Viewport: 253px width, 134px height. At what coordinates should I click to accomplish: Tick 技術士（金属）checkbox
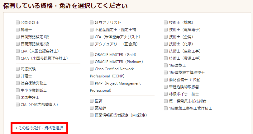166,37
